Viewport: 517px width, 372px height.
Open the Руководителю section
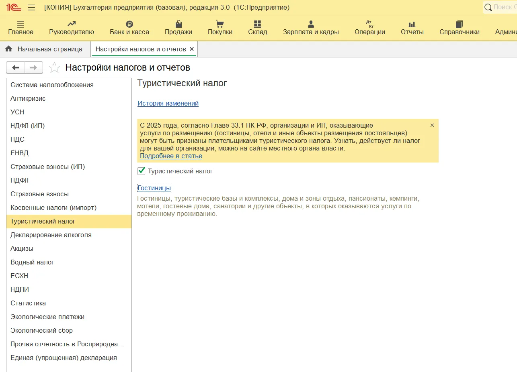[x=72, y=28]
